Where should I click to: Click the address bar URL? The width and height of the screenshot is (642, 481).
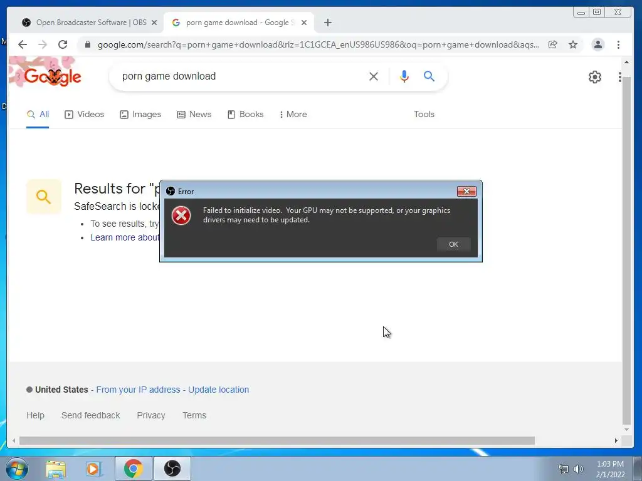318,44
